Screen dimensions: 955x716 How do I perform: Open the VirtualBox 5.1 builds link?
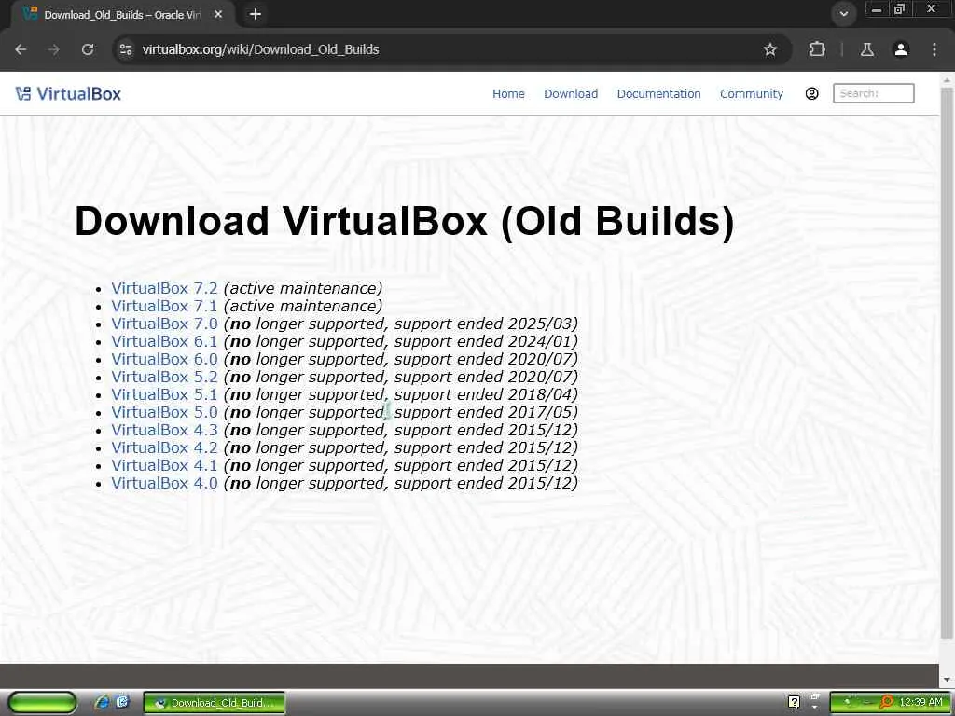click(164, 394)
